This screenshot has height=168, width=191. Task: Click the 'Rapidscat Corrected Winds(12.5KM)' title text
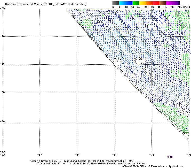[30, 4]
